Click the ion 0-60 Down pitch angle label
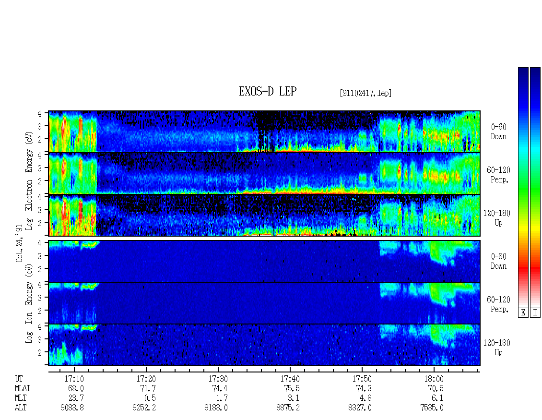Screen dimensions: 542x420 coord(498,261)
